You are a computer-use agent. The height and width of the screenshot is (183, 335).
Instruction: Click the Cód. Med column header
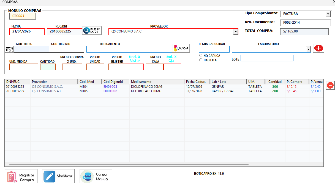pos(90,82)
